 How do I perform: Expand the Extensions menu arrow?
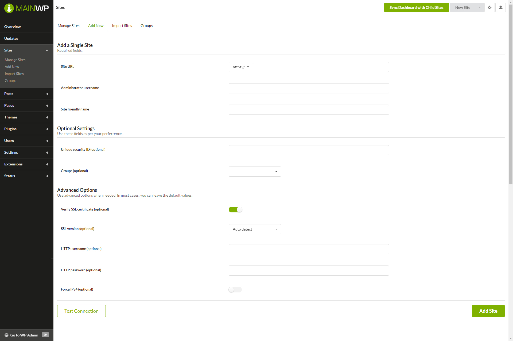[x=47, y=164]
